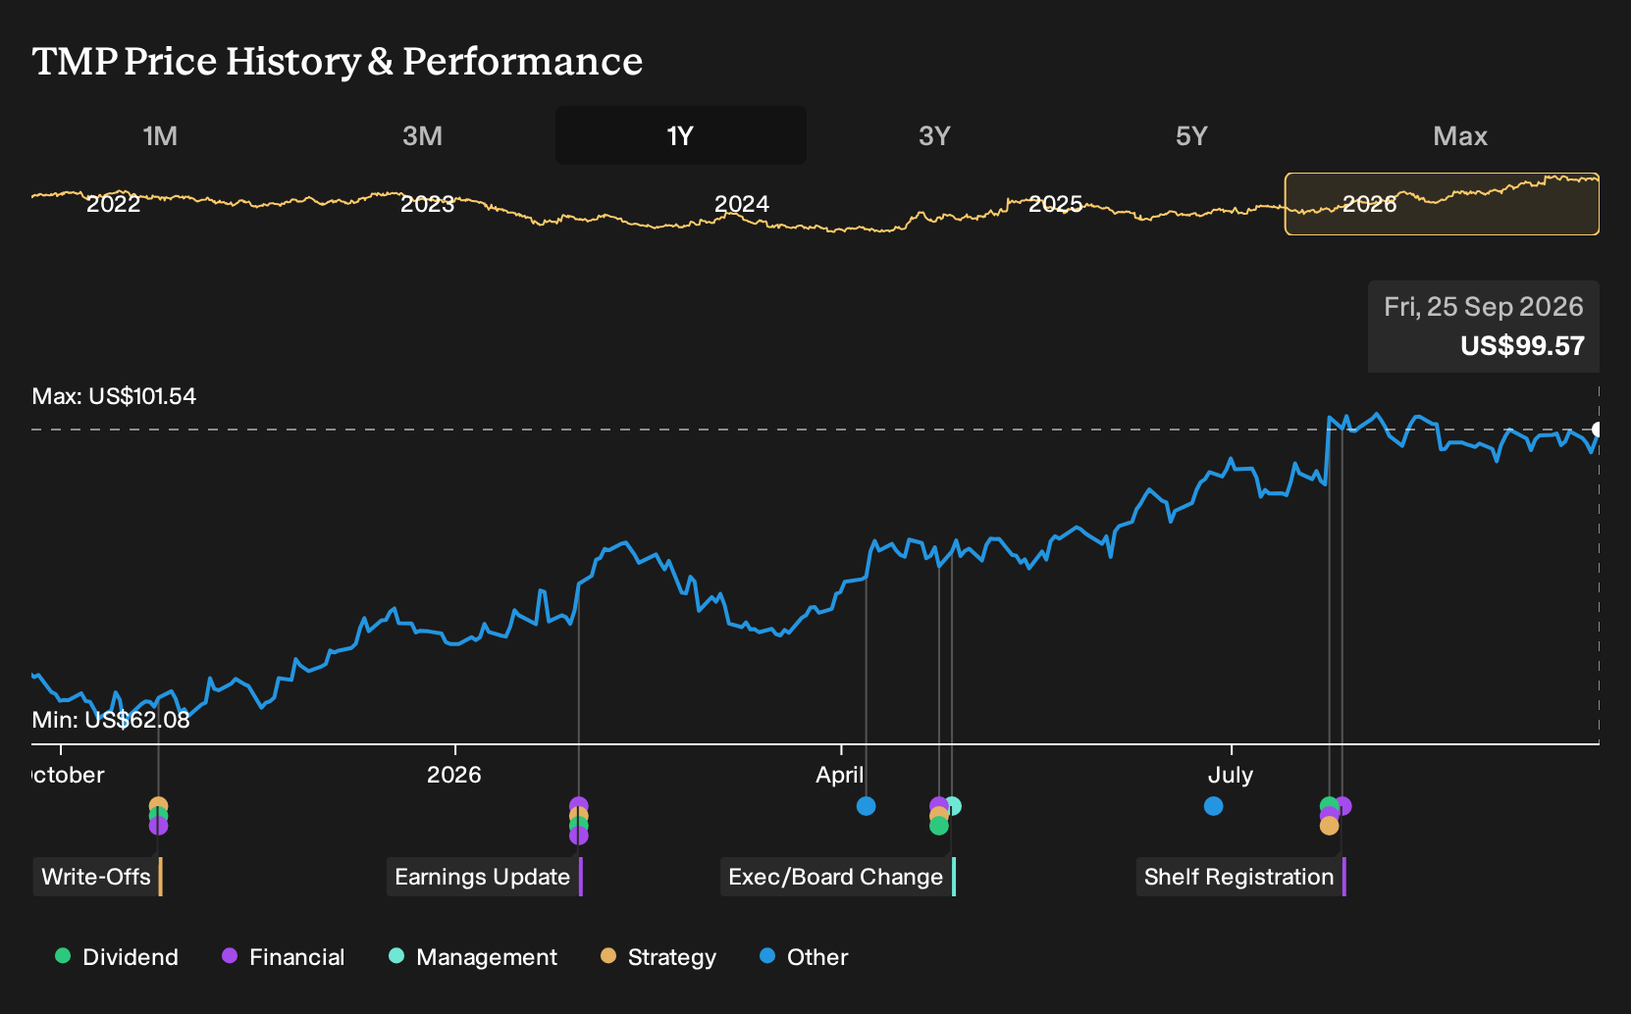The height and width of the screenshot is (1014, 1631).
Task: Click the "2026" x-axis label below the chart
Action: 454,775
